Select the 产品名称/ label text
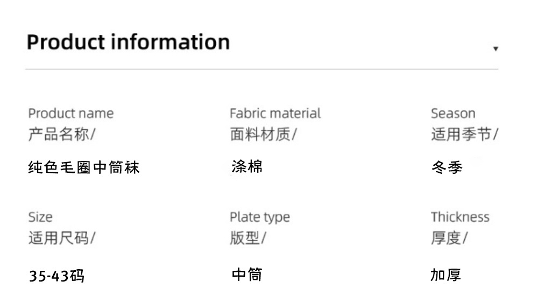Image resolution: width=538 pixels, height=302 pixels. (61, 135)
